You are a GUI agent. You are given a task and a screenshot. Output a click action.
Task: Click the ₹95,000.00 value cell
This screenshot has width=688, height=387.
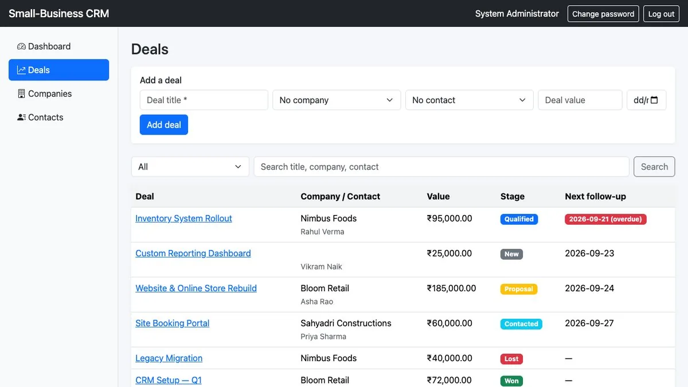click(x=449, y=218)
